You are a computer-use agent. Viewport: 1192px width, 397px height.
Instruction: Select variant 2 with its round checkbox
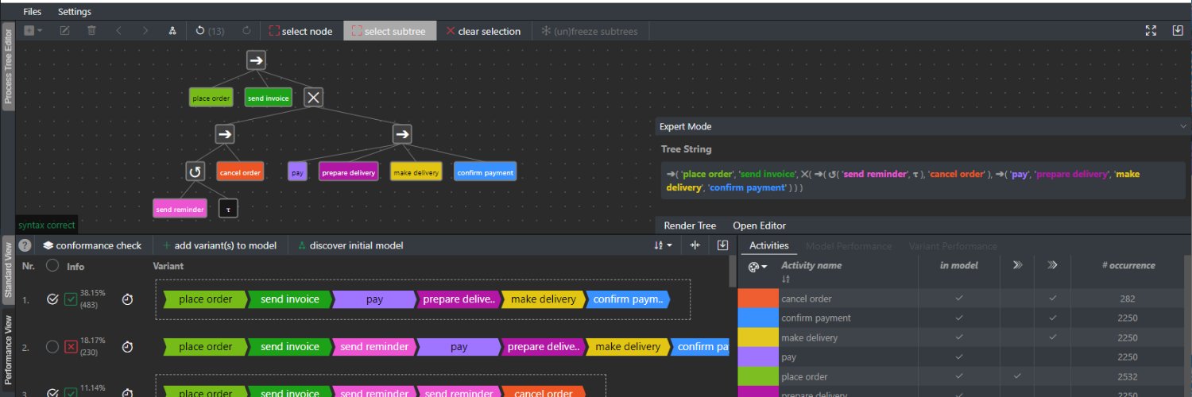pos(52,347)
